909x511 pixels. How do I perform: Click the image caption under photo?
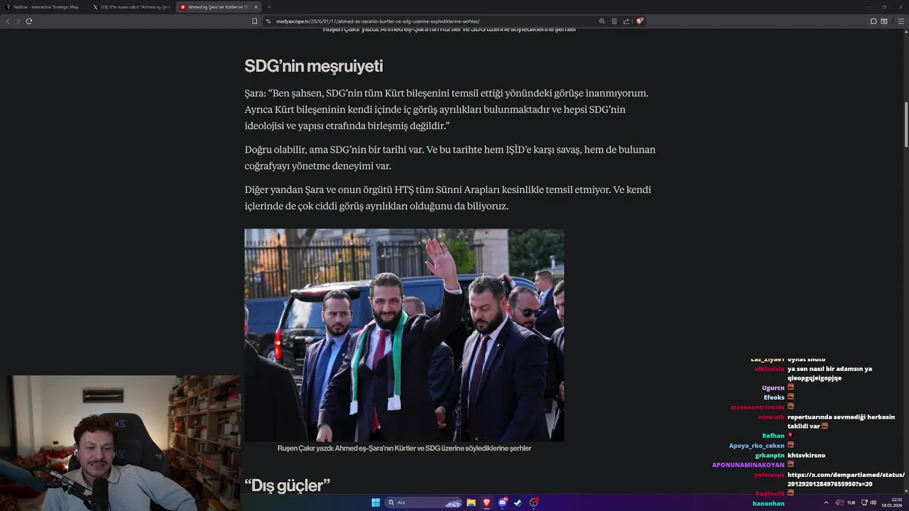(x=404, y=449)
